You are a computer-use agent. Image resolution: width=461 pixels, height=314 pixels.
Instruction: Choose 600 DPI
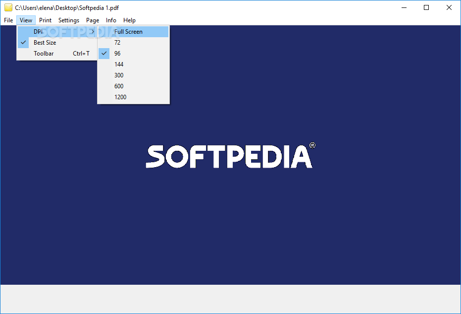(134, 86)
